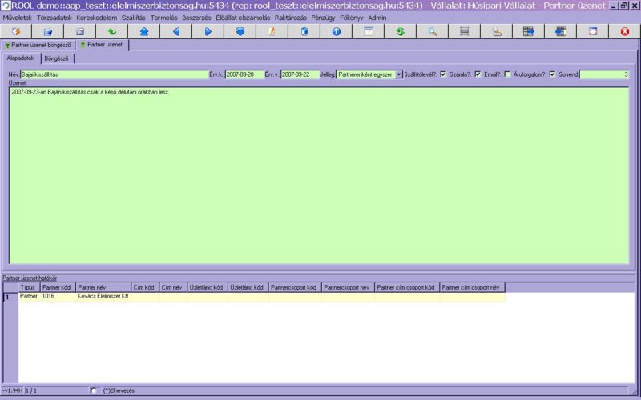641x400 pixels.
Task: Click the pencil edit toolbar icon
Action: point(272,32)
